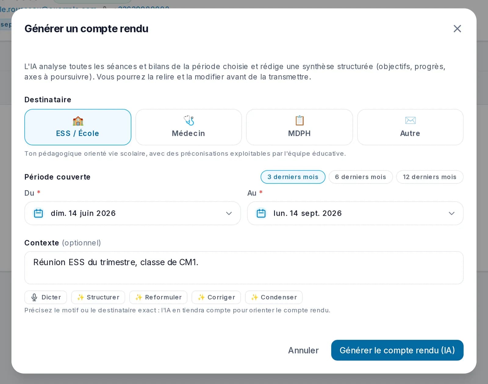
Task: Click the clipboard icon above MDPH
Action: [x=300, y=120]
